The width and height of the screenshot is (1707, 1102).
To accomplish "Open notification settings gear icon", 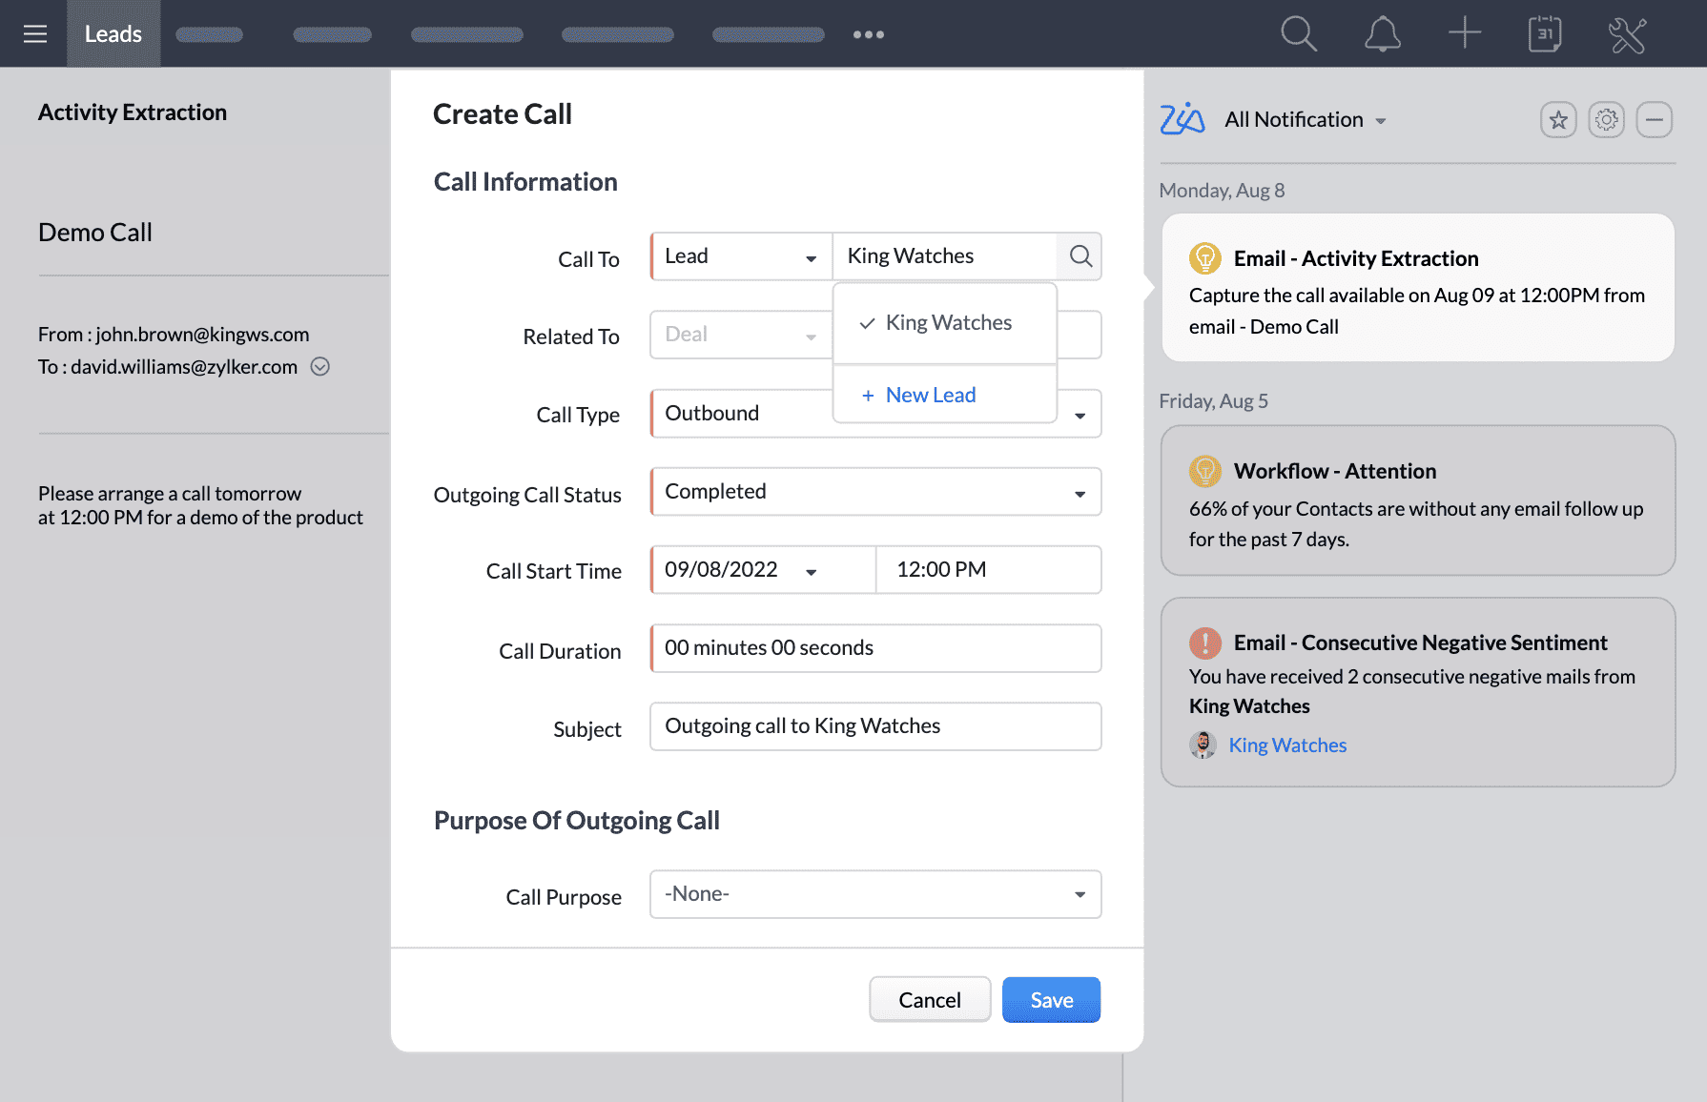I will coord(1607,120).
